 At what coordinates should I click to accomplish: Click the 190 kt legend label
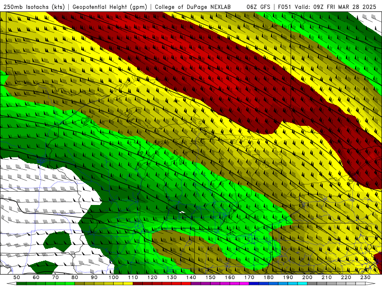click(x=288, y=277)
